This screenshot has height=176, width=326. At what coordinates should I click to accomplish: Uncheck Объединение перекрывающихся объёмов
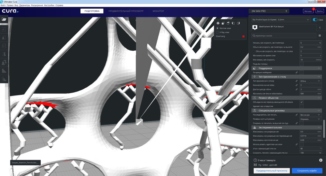[x=302, y=102]
